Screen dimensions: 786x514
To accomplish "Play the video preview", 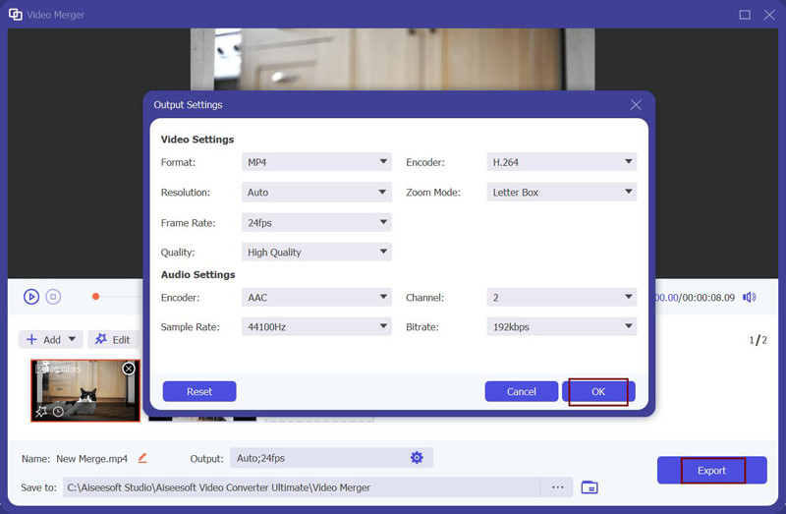I will point(31,297).
